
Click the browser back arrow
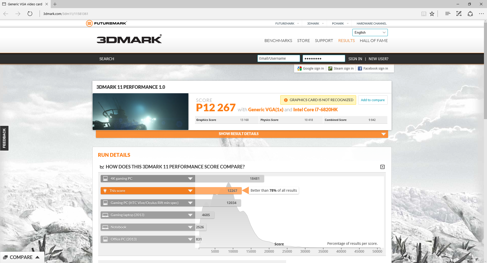[x=6, y=14]
